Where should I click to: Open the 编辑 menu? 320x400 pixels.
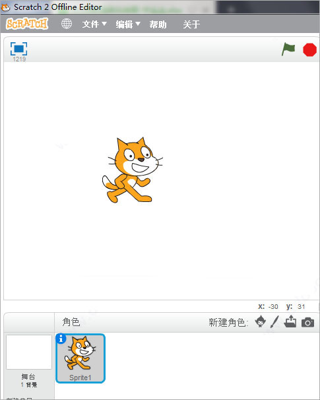(x=128, y=24)
